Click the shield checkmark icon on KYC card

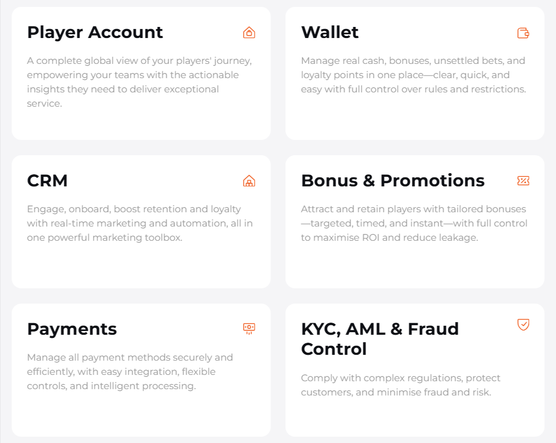point(523,324)
